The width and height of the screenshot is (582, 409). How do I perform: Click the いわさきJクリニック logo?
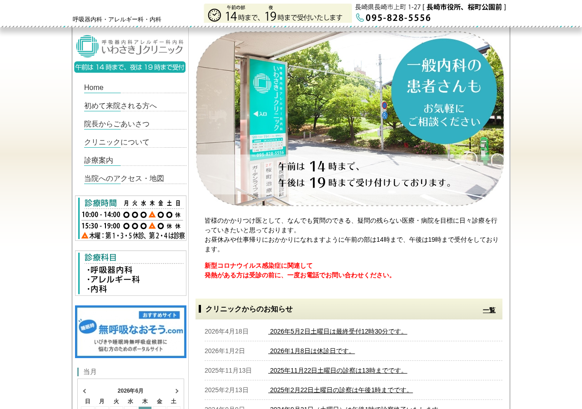[130, 46]
